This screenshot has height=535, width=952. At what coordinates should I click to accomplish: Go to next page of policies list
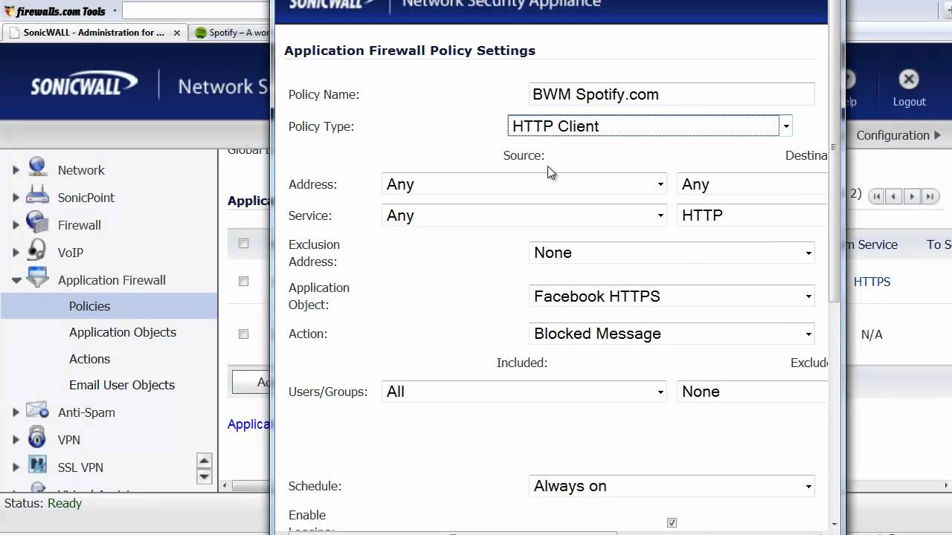click(912, 196)
